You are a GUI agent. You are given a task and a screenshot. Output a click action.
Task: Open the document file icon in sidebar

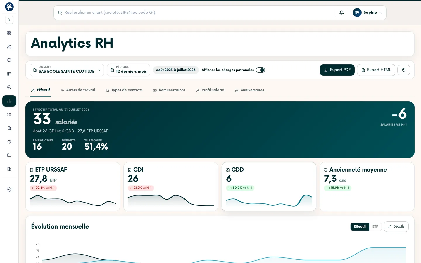(9, 128)
